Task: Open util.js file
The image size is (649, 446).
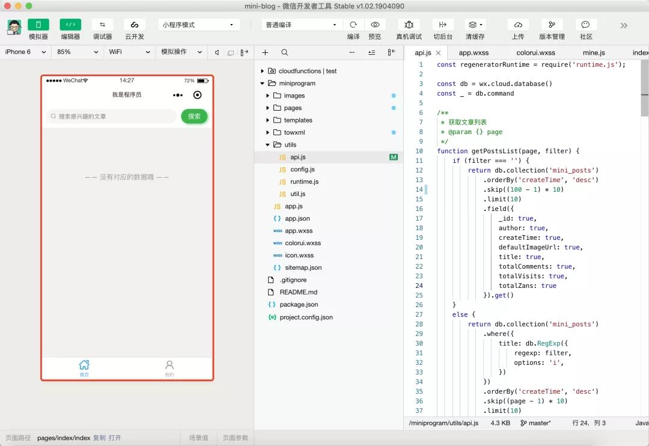Action: click(329, 194)
